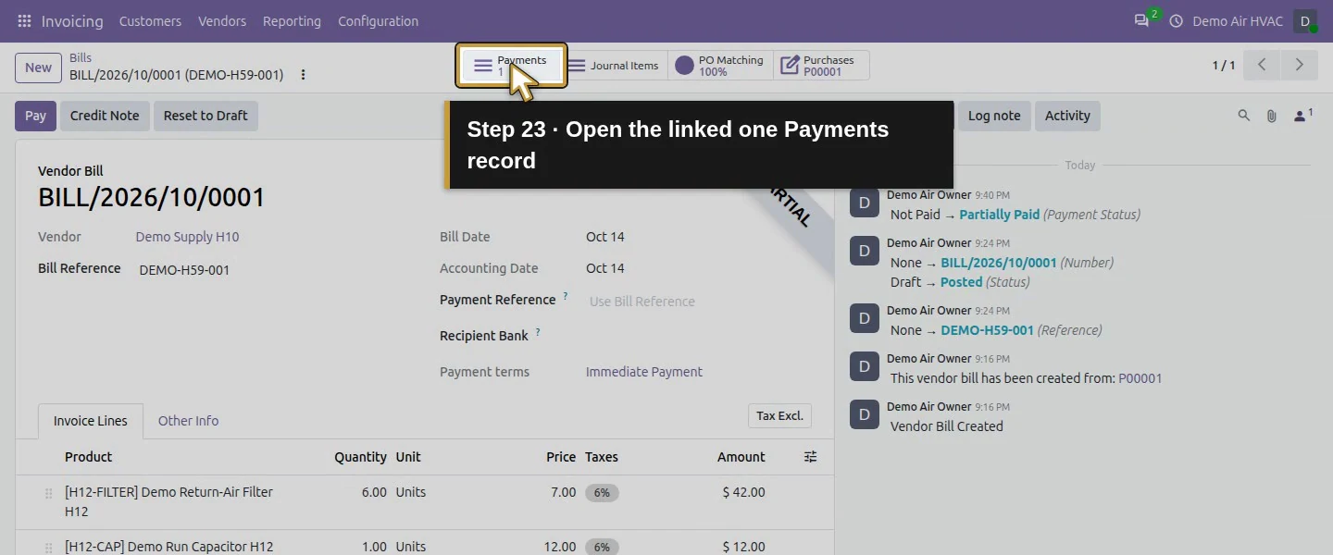Grab handle of H12-FILTER line
1333x555 pixels.
pos(49,493)
